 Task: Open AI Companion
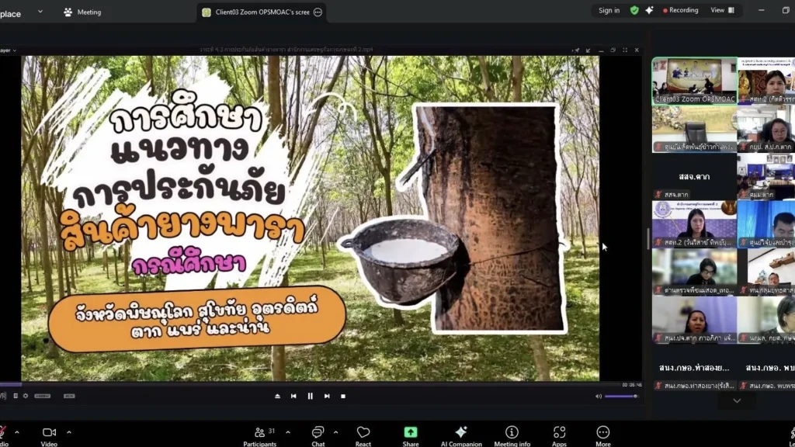[x=461, y=435]
